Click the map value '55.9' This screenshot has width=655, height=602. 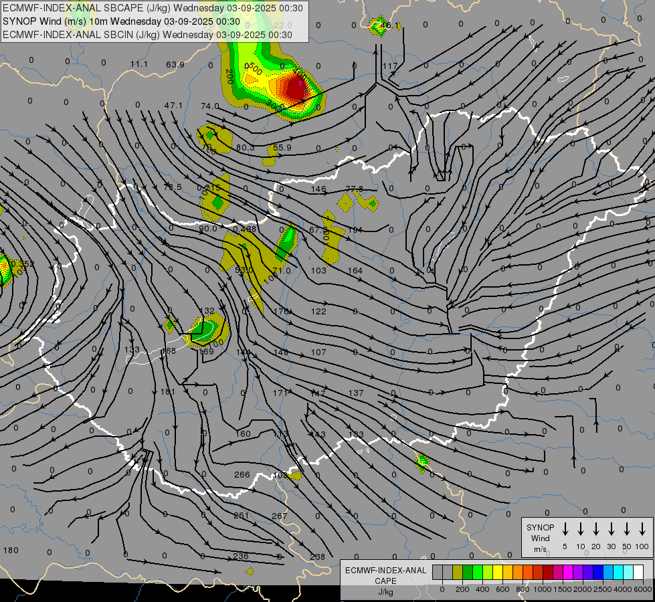click(x=282, y=147)
